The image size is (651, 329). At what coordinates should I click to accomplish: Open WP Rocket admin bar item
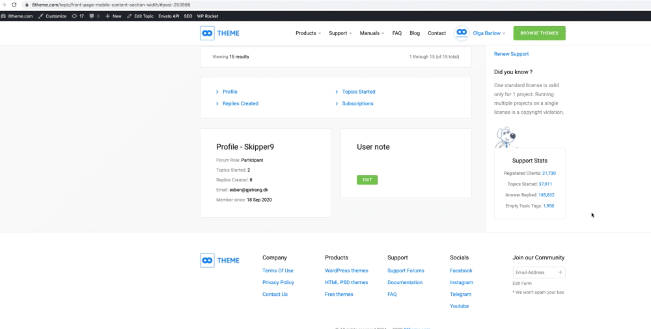pyautogui.click(x=207, y=16)
